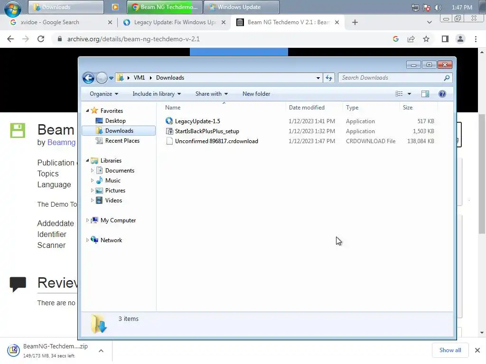
Task: Click Explorer forward navigation button
Action: pos(102,78)
